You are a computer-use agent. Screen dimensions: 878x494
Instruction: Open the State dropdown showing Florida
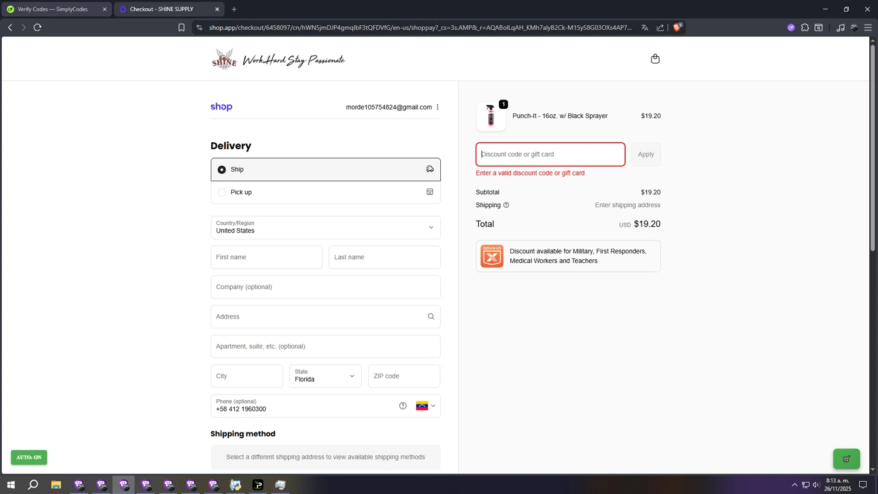pos(325,376)
